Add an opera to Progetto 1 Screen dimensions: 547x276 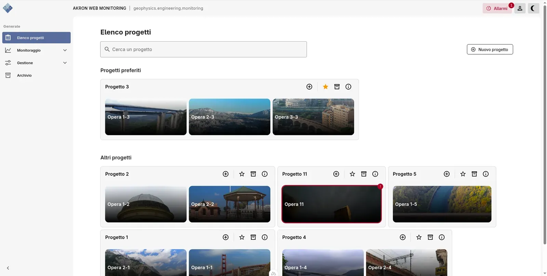pos(226,237)
